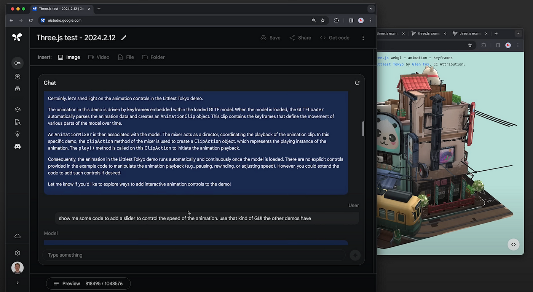Click the Share button

click(x=300, y=38)
